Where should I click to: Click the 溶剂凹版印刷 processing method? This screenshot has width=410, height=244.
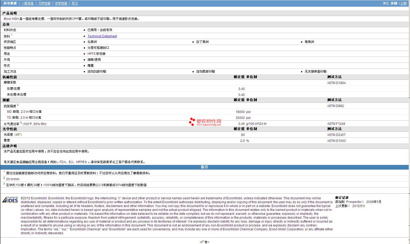point(97,72)
